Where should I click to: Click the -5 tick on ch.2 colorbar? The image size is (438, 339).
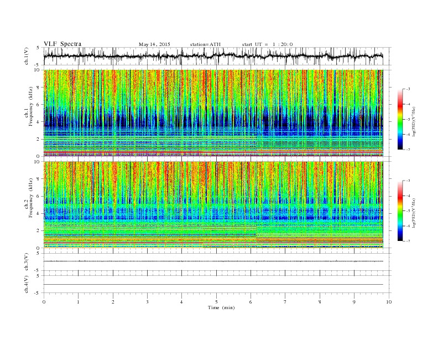(408, 211)
